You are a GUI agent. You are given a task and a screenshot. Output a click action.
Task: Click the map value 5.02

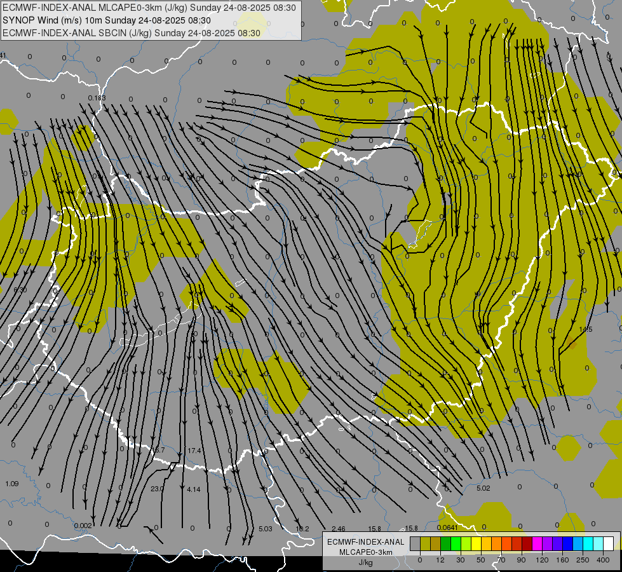point(483,488)
